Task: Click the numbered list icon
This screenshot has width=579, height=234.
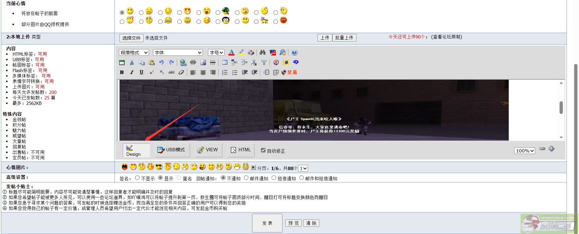Action: click(225, 72)
